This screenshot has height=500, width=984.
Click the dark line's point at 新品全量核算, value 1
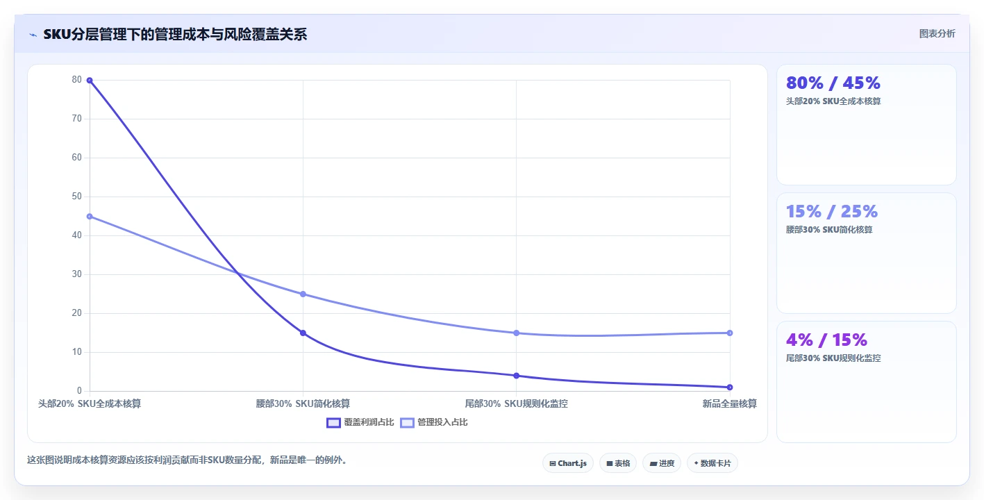[730, 387]
